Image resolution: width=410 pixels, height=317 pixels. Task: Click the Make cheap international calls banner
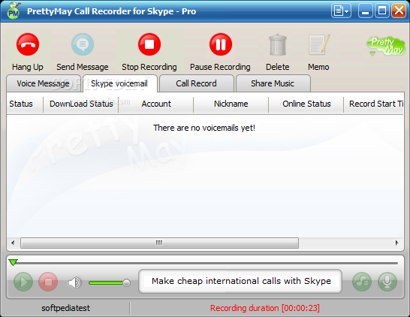point(241,281)
